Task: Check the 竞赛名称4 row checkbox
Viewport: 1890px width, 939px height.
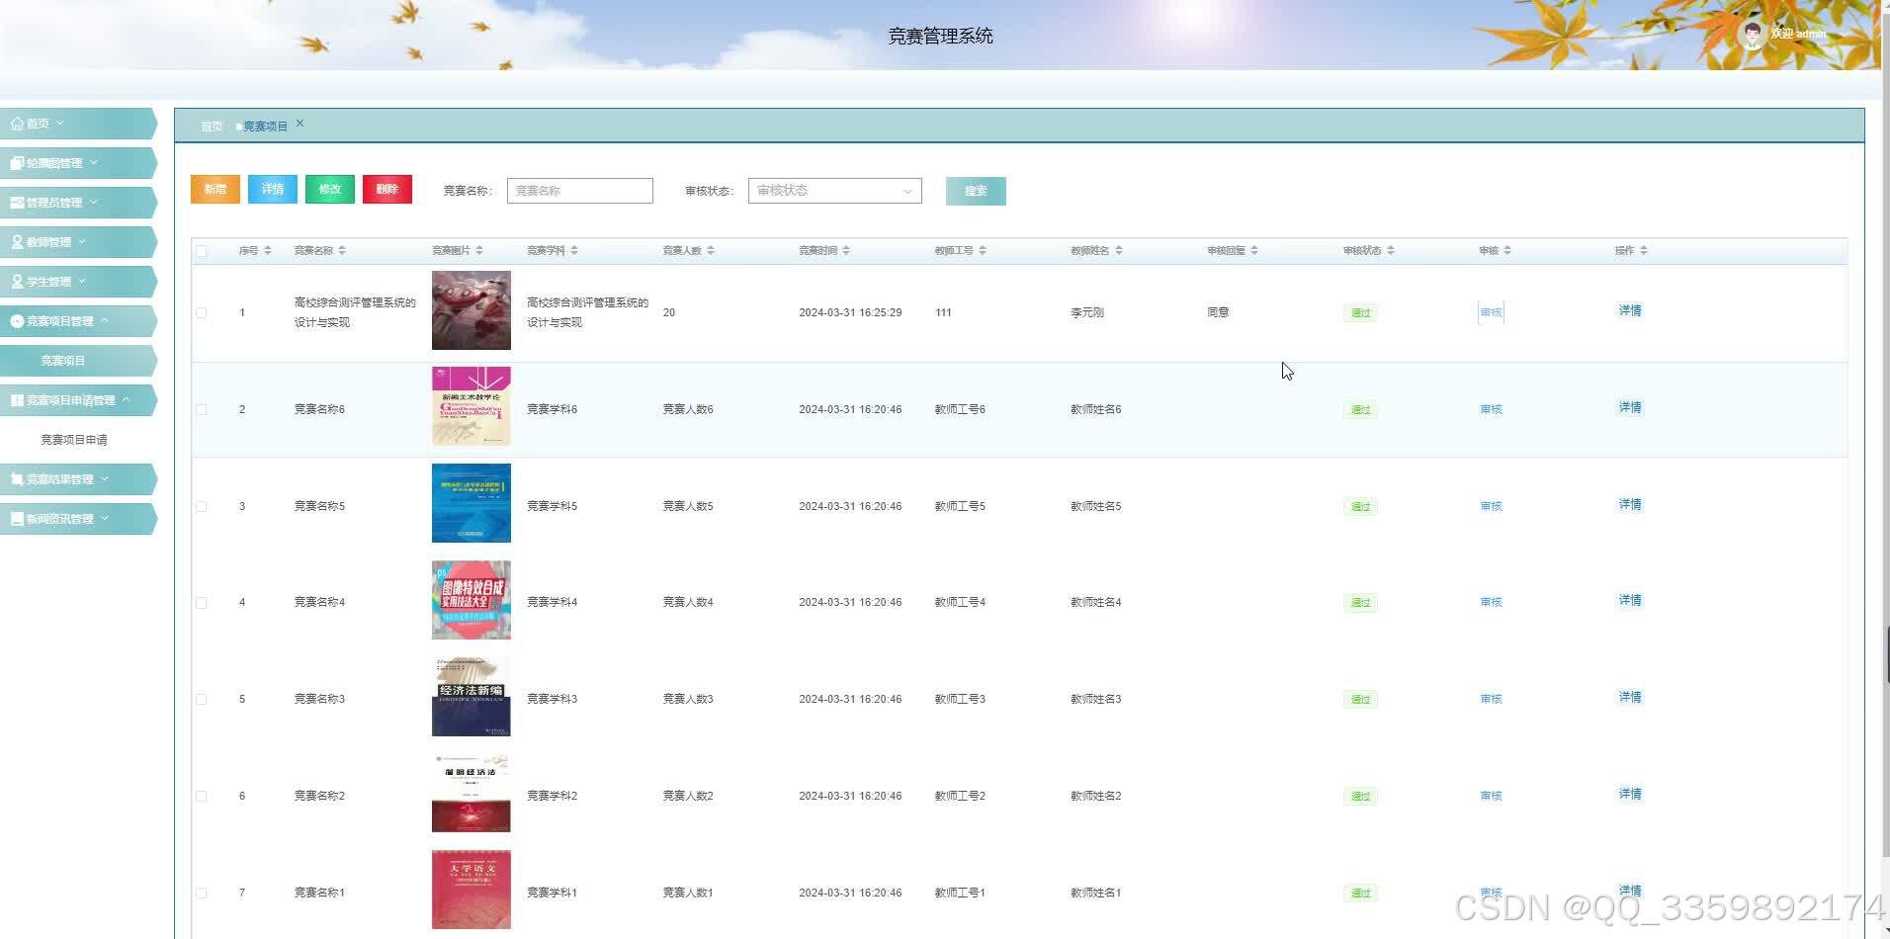Action: [x=202, y=602]
